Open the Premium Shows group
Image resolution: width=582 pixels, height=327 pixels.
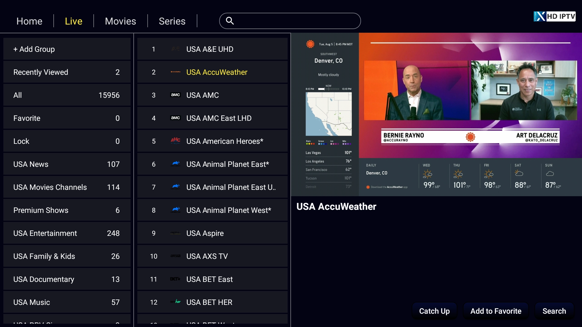pos(67,210)
